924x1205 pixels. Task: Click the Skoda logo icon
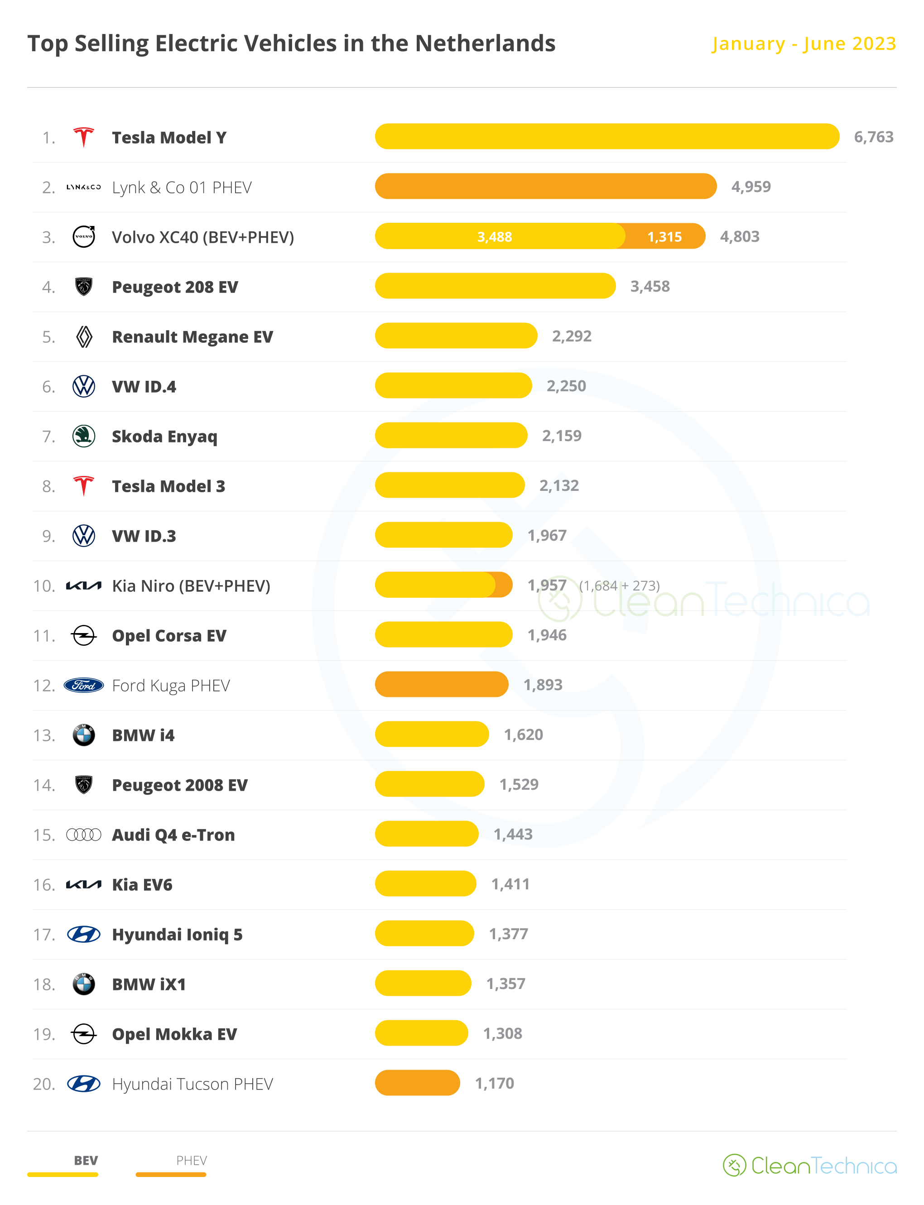[84, 436]
